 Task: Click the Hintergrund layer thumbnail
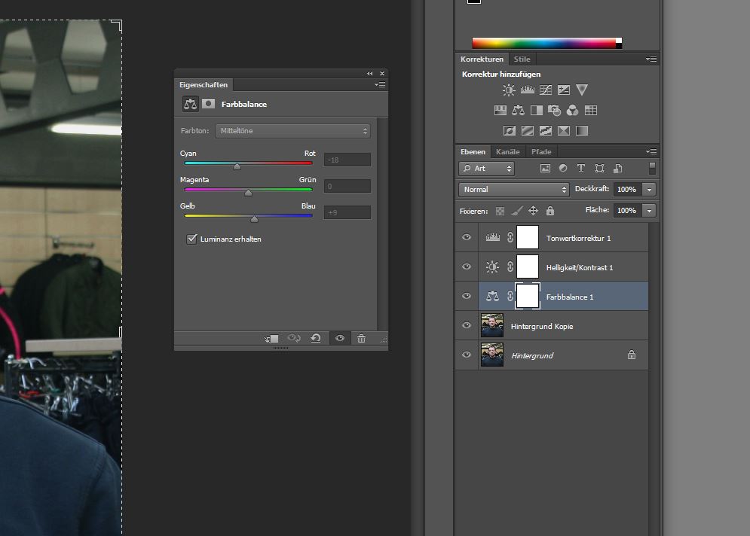pos(491,355)
